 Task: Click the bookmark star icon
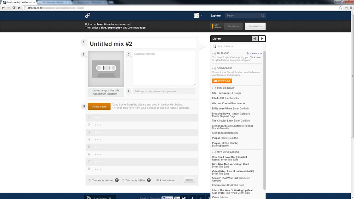(x=341, y=8)
